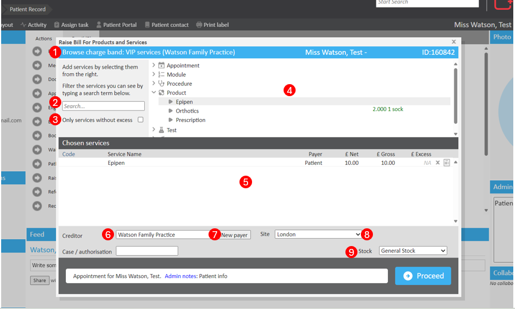This screenshot has width=515, height=309.
Task: Open the Epipen row details document icon
Action: pyautogui.click(x=447, y=163)
